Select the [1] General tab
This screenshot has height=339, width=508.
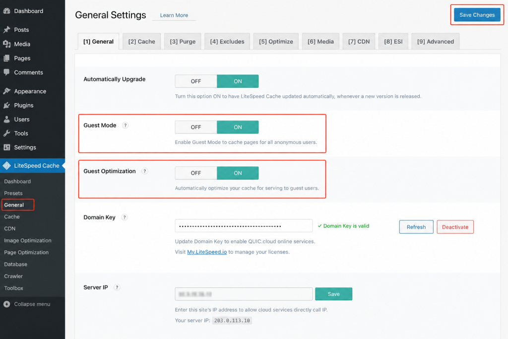[99, 42]
